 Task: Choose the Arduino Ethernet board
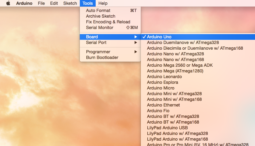click(198, 105)
